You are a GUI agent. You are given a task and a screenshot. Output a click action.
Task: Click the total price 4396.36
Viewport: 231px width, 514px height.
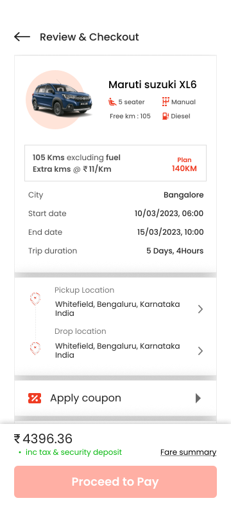[43, 439]
